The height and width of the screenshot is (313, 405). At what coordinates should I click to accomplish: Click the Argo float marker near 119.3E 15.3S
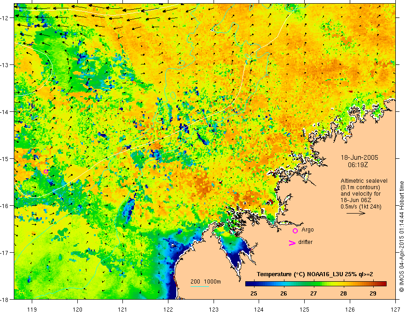[x=46, y=171]
